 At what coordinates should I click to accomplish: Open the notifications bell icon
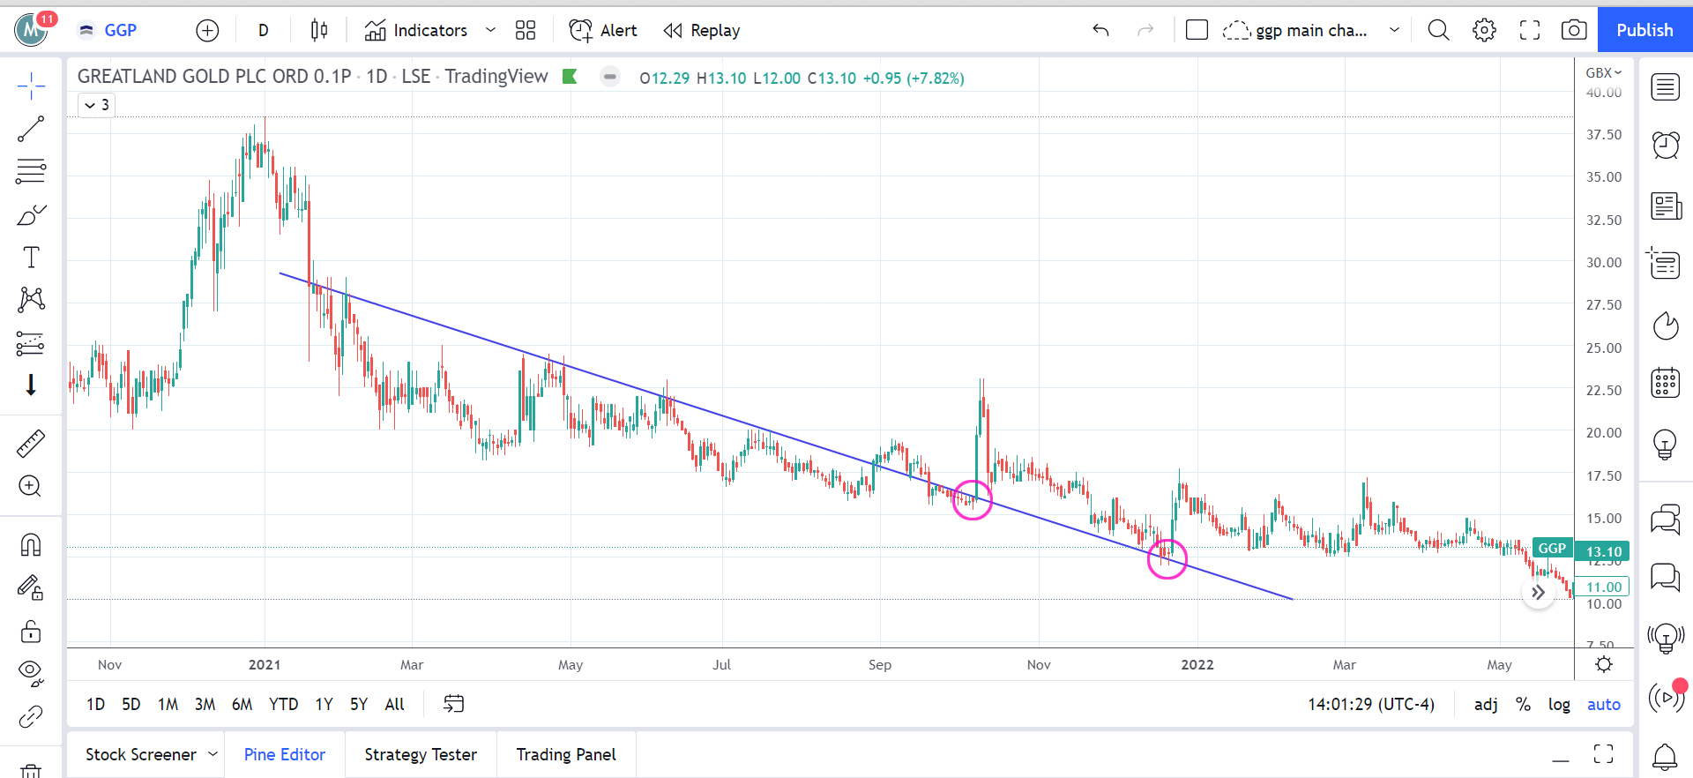(x=1666, y=756)
